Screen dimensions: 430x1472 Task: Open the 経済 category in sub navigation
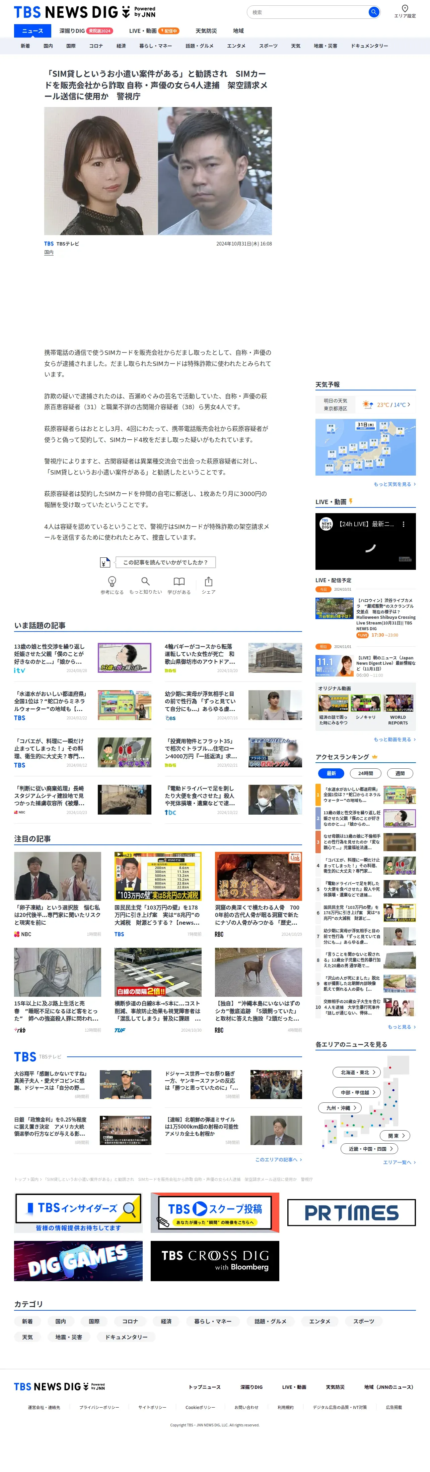[121, 46]
